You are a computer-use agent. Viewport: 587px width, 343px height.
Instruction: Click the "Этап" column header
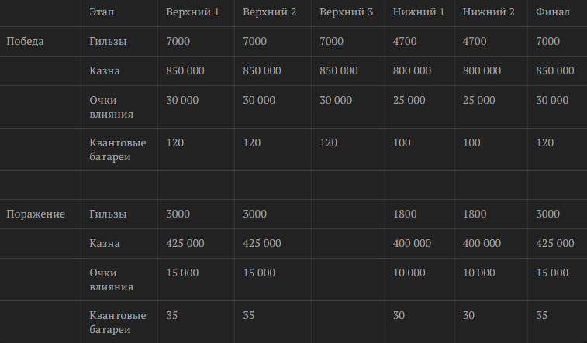[98, 12]
